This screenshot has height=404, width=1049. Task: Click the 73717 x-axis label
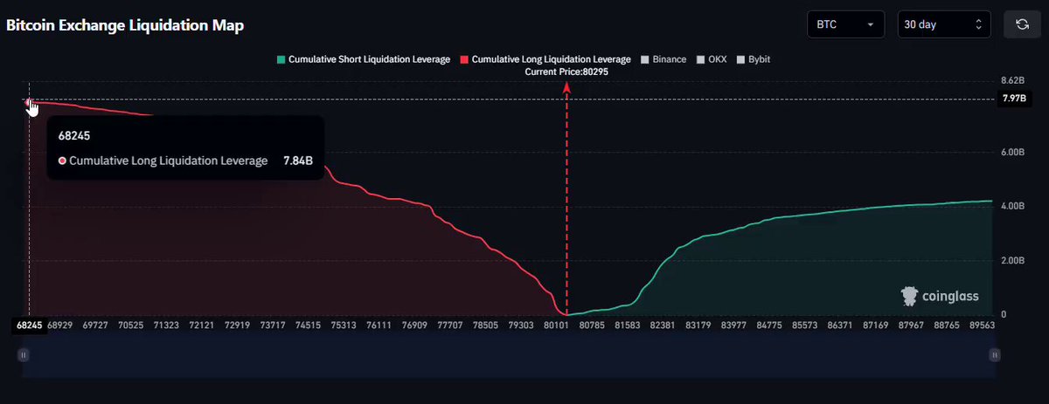(x=273, y=325)
